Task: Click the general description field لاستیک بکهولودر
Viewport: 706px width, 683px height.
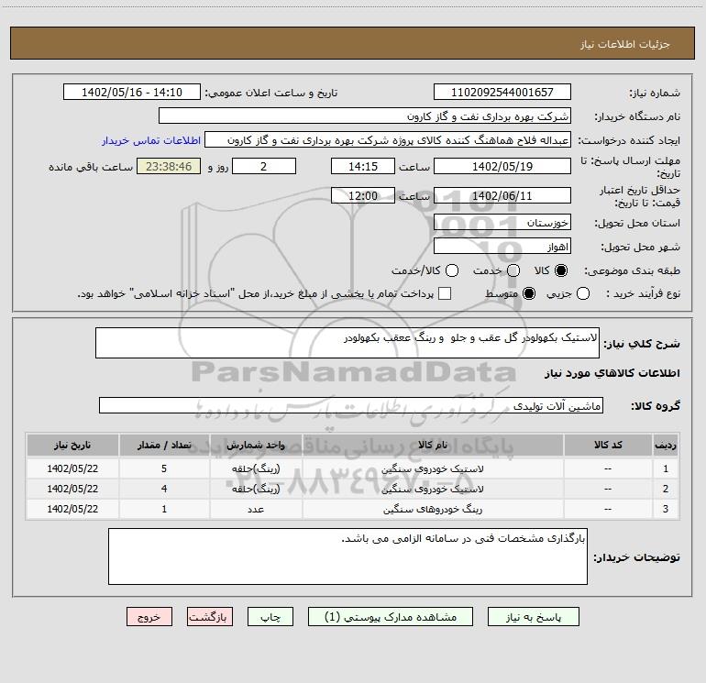Action: 347,343
